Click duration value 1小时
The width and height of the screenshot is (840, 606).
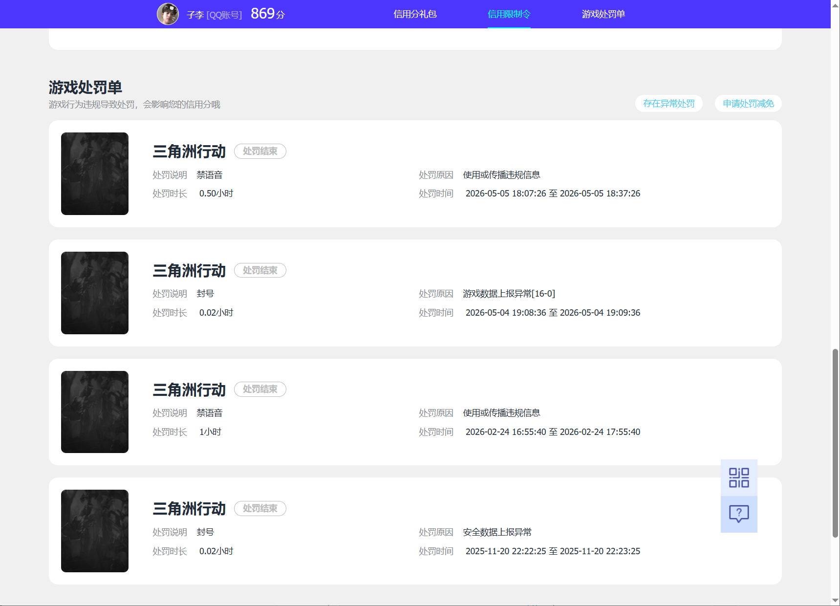(210, 432)
